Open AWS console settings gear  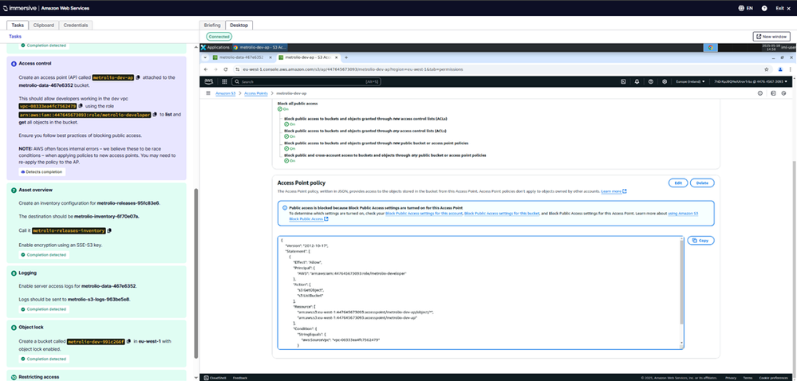(x=665, y=81)
